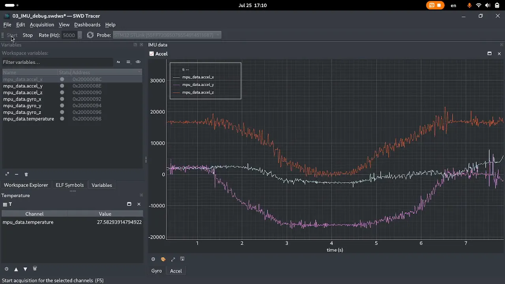Click temperature value 27.58293914794922

click(119, 222)
